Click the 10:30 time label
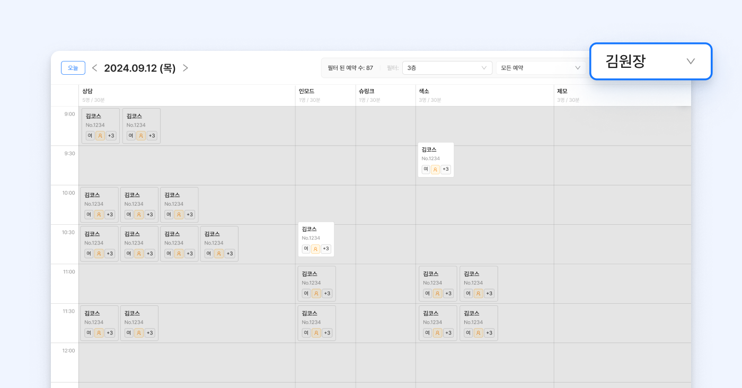742x388 pixels. pos(68,232)
